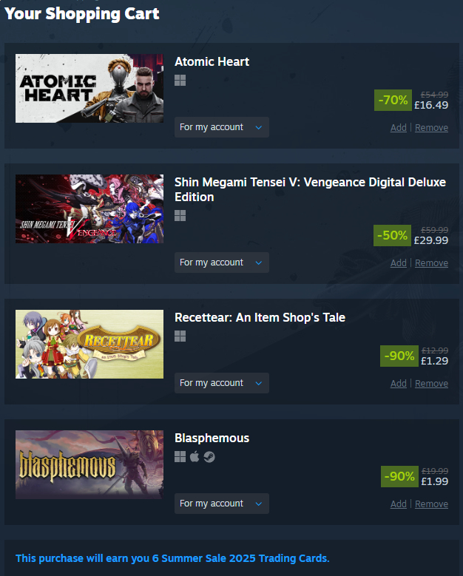Click the Windows icon under Shin Megami Tensei V
Viewport: 463px width, 576px height.
click(180, 216)
